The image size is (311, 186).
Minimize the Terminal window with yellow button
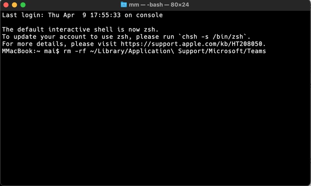tap(14, 5)
